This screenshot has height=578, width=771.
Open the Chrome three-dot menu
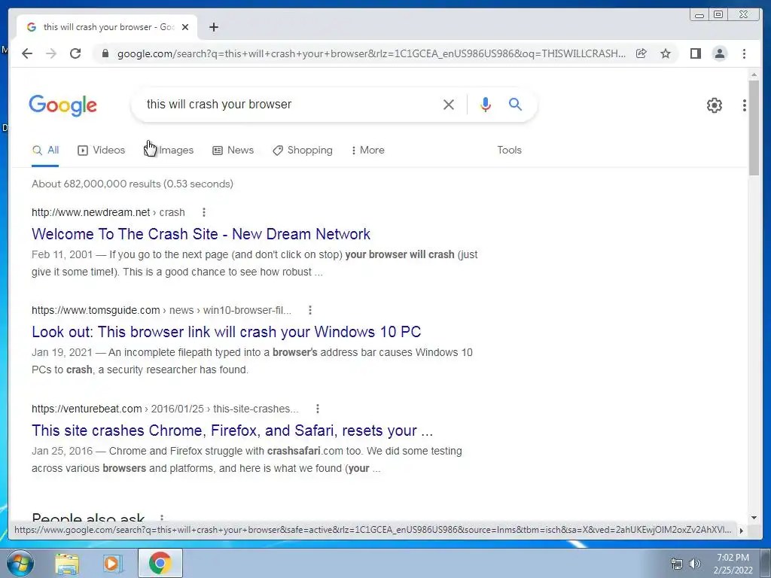coord(744,53)
